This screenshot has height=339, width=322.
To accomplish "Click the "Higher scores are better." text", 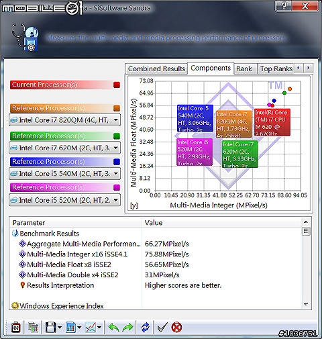I will pos(183,285).
